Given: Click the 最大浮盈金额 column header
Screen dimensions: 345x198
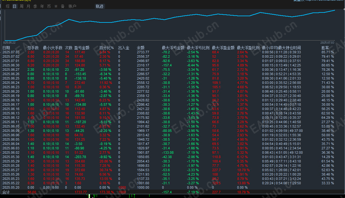Looking at the screenshot, I should (x=223, y=48).
